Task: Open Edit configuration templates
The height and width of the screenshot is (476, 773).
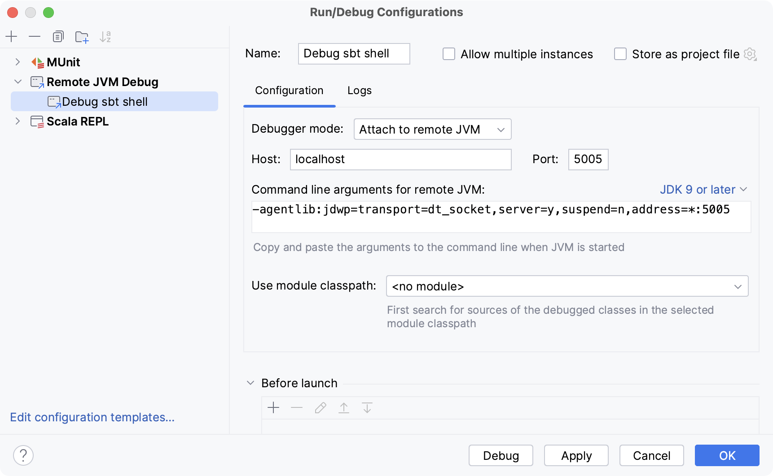Action: (92, 417)
